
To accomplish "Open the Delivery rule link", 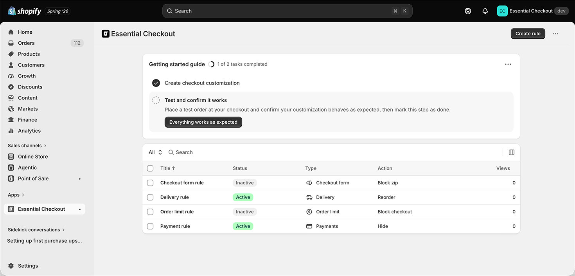I will 174,197.
